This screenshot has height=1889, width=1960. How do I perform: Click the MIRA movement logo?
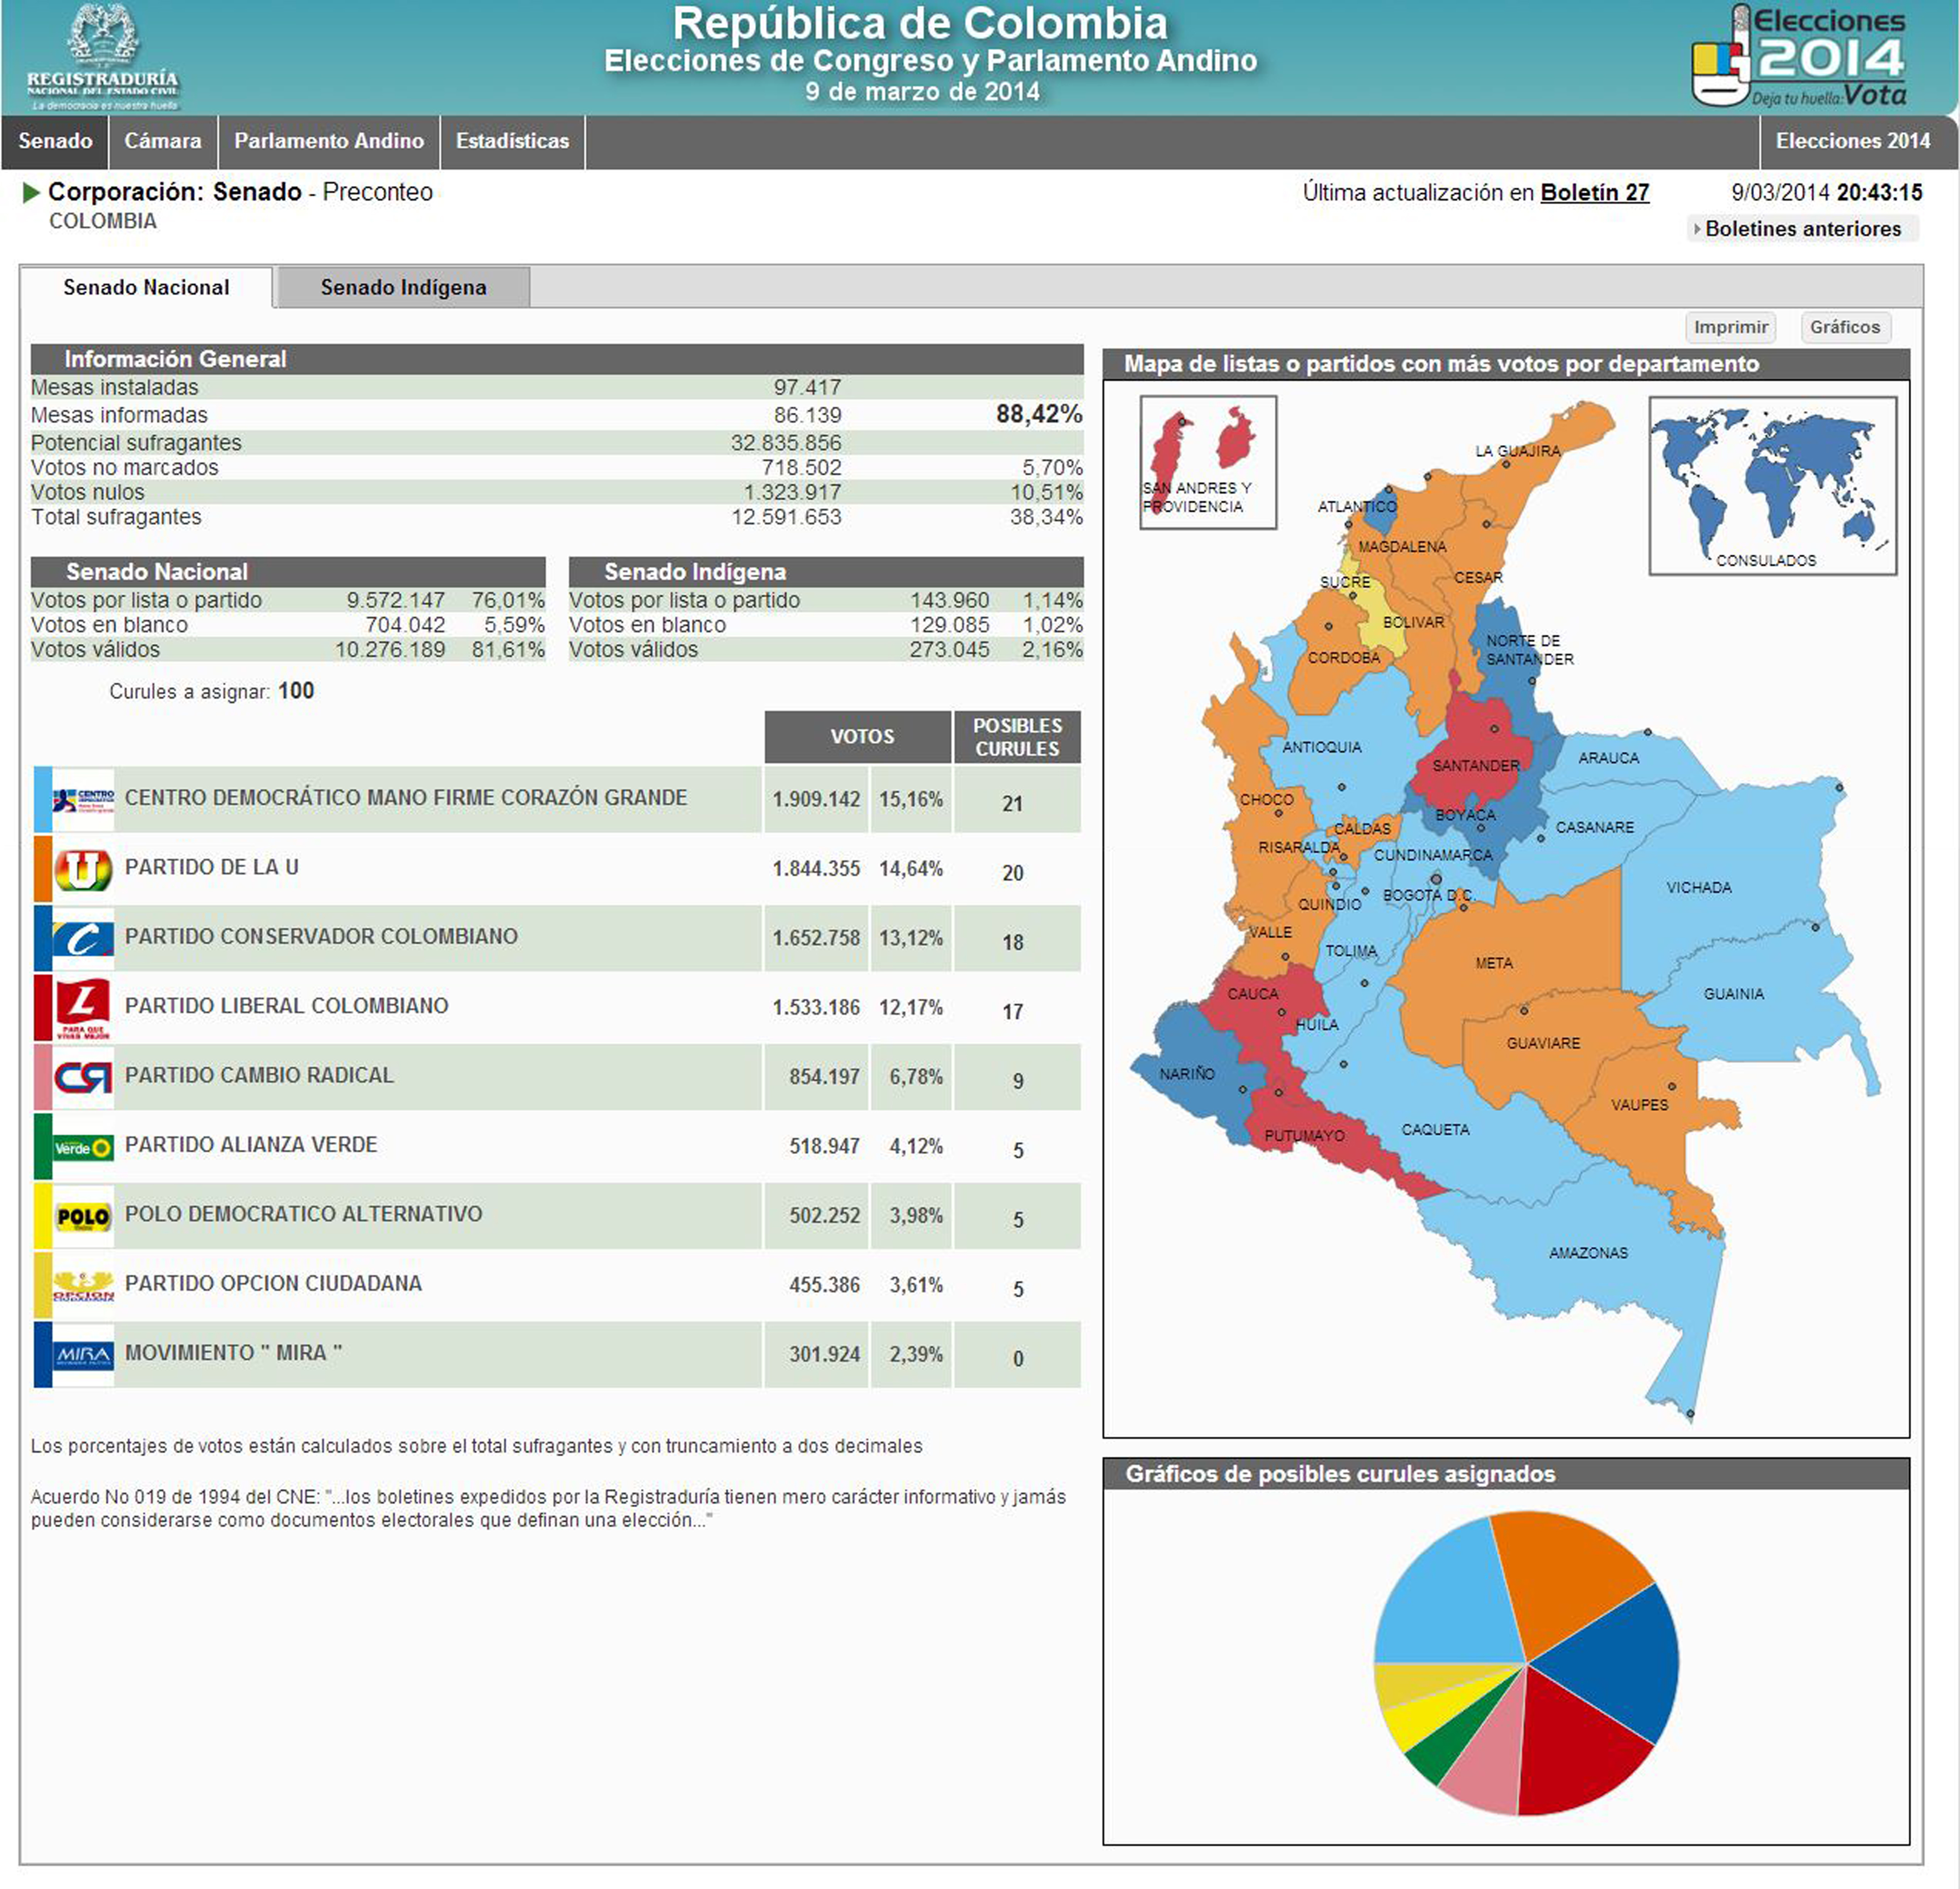[x=83, y=1355]
